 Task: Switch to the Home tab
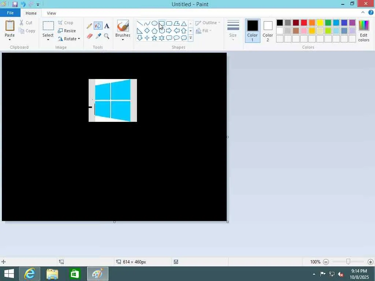31,13
